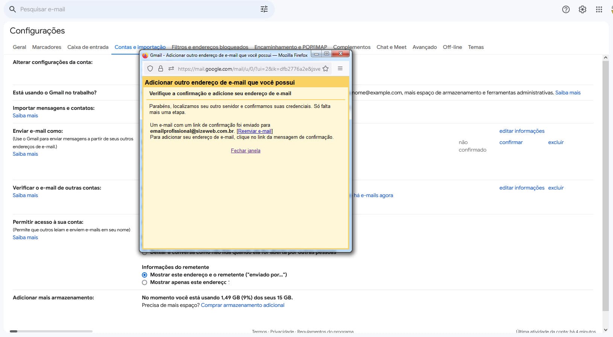Click the horizontal scrollbar at page bottom

pyautogui.click(x=51, y=331)
